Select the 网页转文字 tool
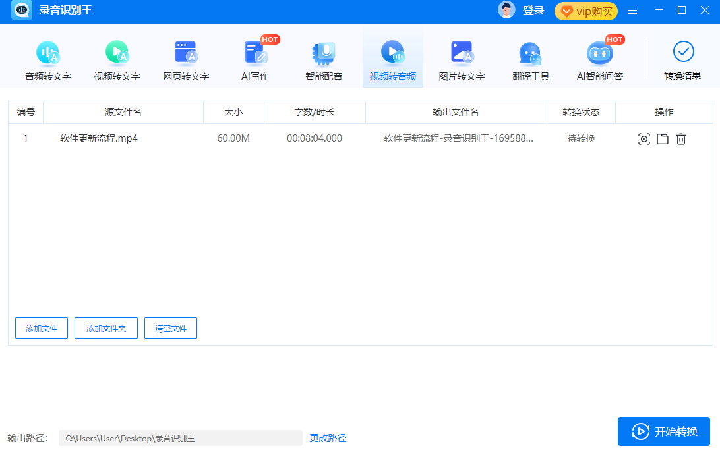720x465 pixels. coord(186,59)
